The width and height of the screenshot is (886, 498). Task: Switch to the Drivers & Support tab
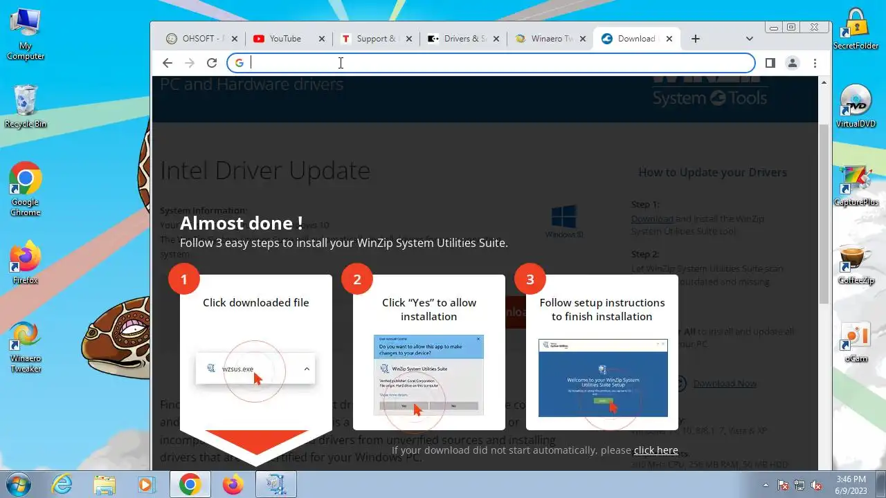(x=463, y=39)
